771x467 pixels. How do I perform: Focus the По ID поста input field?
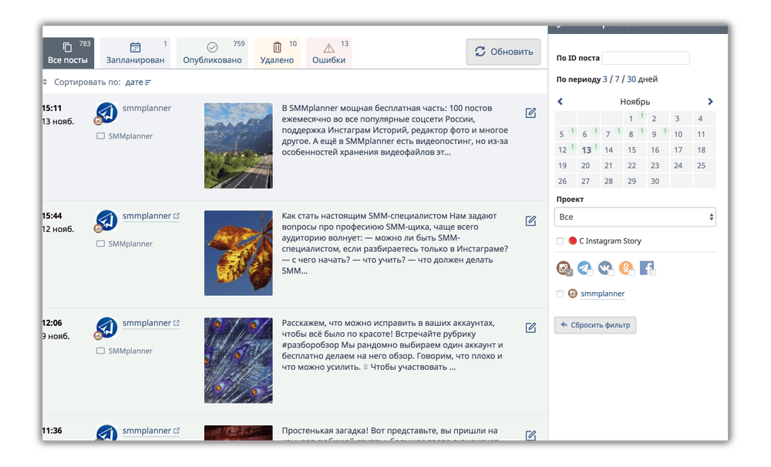(x=645, y=58)
